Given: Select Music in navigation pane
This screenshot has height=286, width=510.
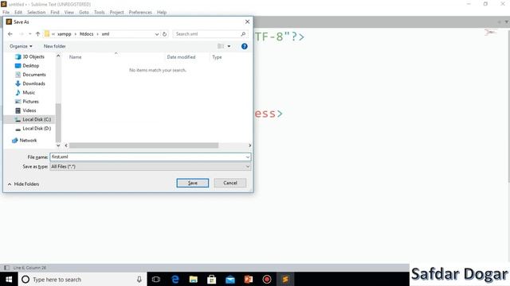Looking at the screenshot, I should (x=25, y=93).
